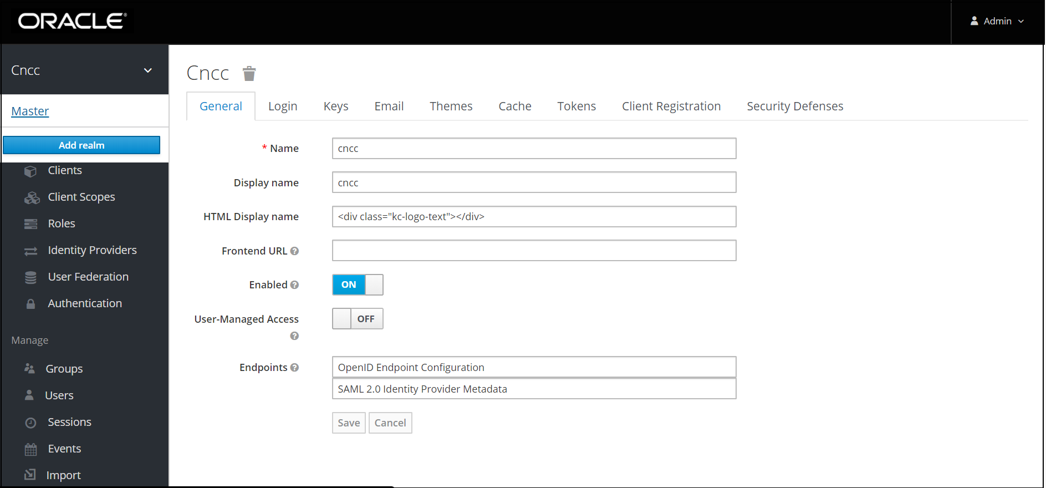
Task: Turn on User-Managed Access switch
Action: (358, 319)
